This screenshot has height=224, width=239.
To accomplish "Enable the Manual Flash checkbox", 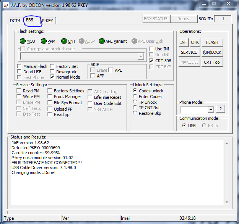I will click(x=19, y=66).
